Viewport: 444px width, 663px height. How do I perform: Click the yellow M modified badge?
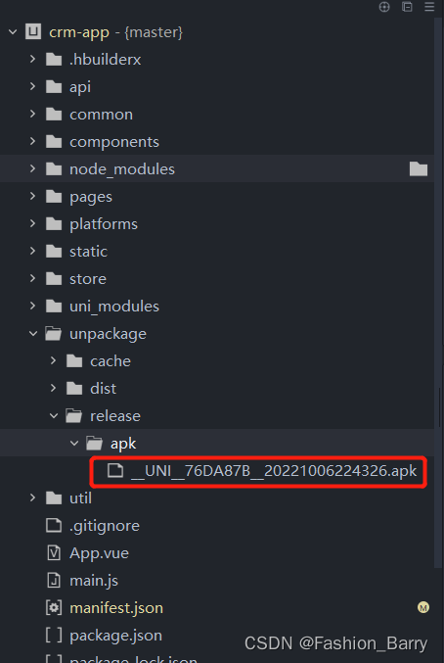(423, 607)
